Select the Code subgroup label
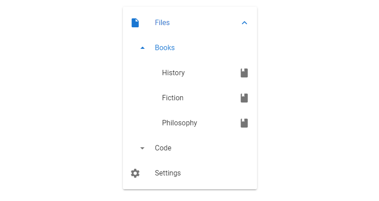This screenshot has height=201, width=379. (x=163, y=148)
